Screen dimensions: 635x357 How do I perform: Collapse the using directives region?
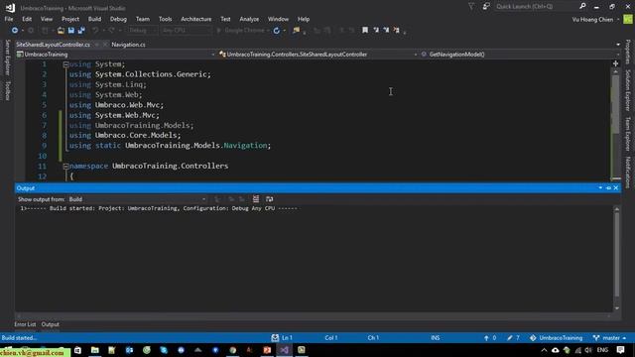(x=65, y=64)
